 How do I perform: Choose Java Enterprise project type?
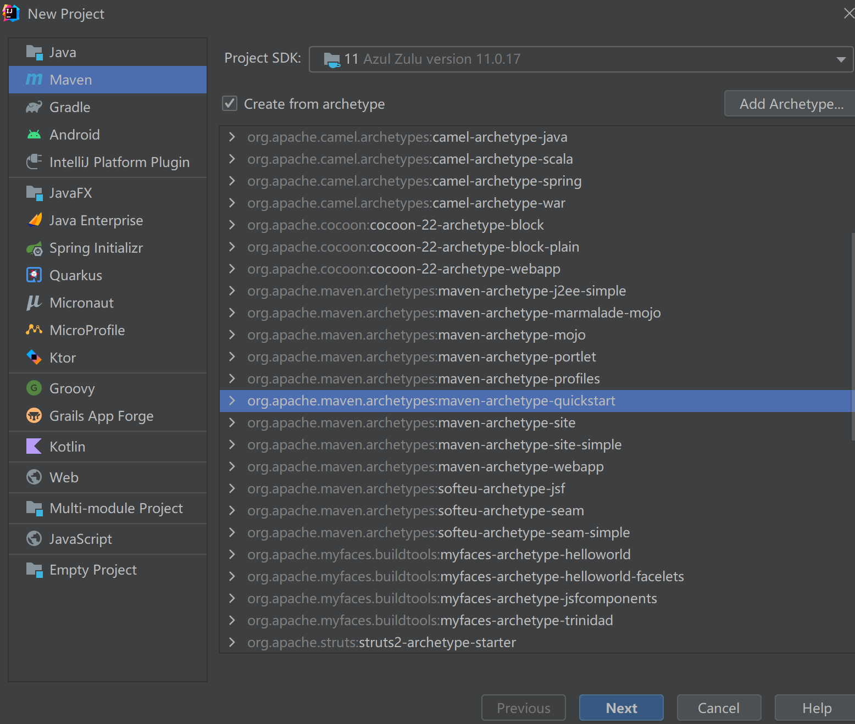(x=108, y=220)
